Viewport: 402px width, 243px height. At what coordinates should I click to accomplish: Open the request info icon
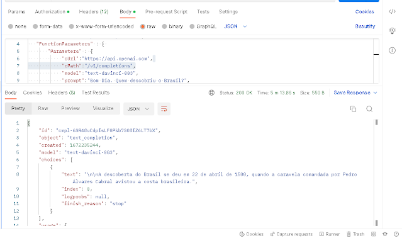[392, 50]
